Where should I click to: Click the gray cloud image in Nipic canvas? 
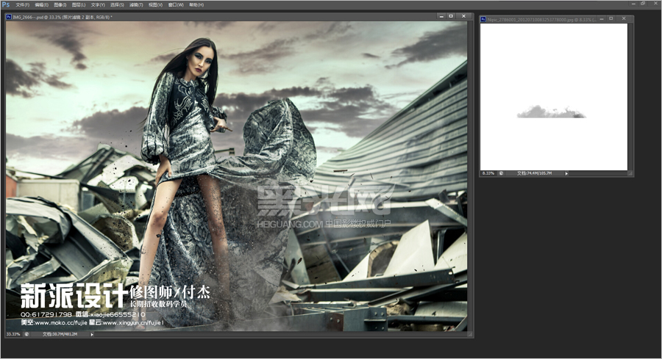(x=551, y=112)
